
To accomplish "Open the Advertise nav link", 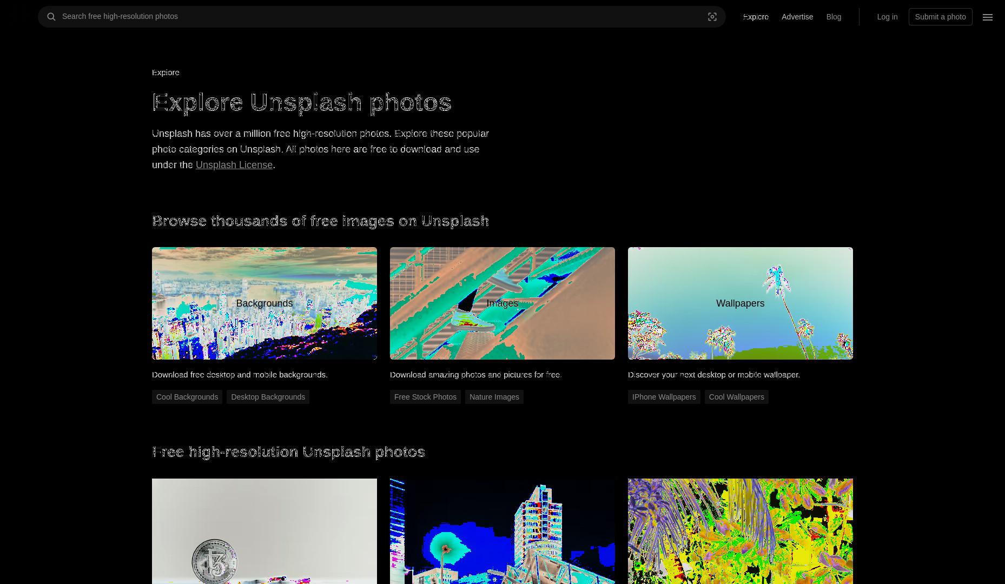I will tap(797, 17).
